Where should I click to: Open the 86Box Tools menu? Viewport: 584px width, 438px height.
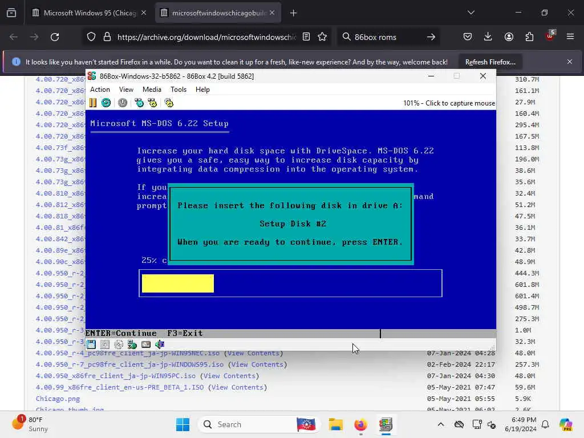179,90
